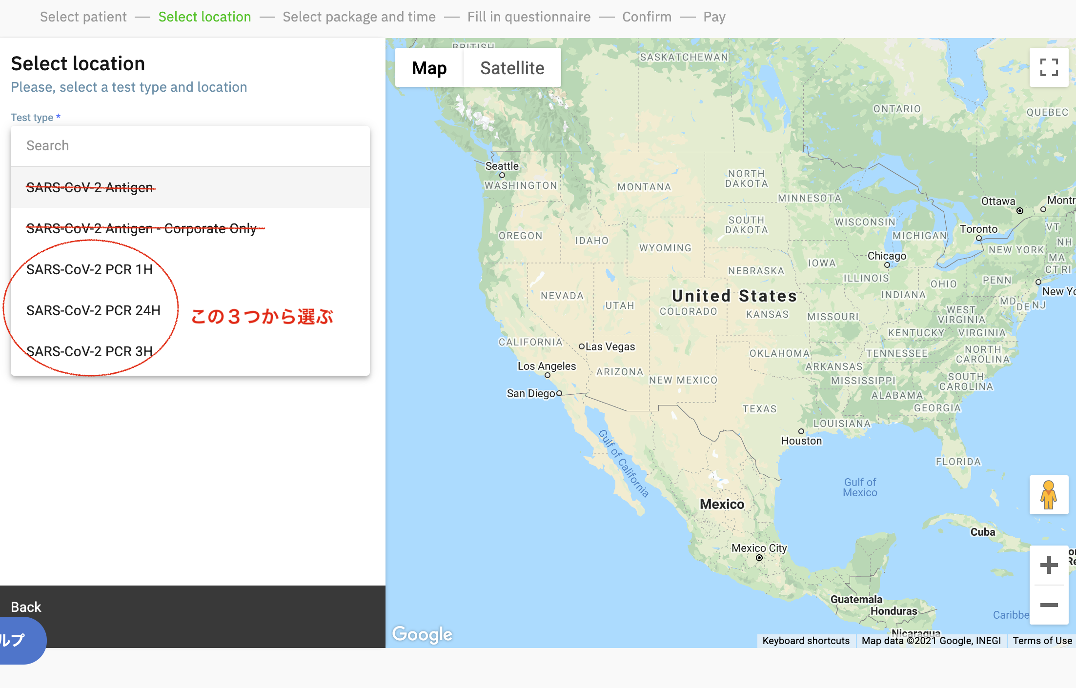Switch map to Satellite view
Viewport: 1076px width, 688px height.
click(512, 68)
